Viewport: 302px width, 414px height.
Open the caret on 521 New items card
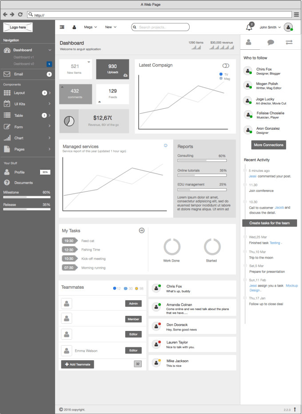tap(89, 62)
